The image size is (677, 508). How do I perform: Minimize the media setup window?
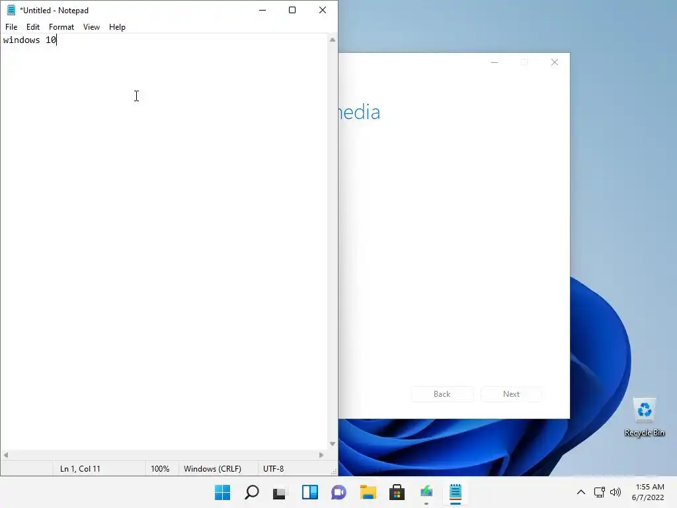495,62
